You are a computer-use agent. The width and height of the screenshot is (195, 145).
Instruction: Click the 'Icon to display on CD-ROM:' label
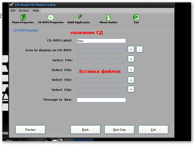(x=49, y=50)
